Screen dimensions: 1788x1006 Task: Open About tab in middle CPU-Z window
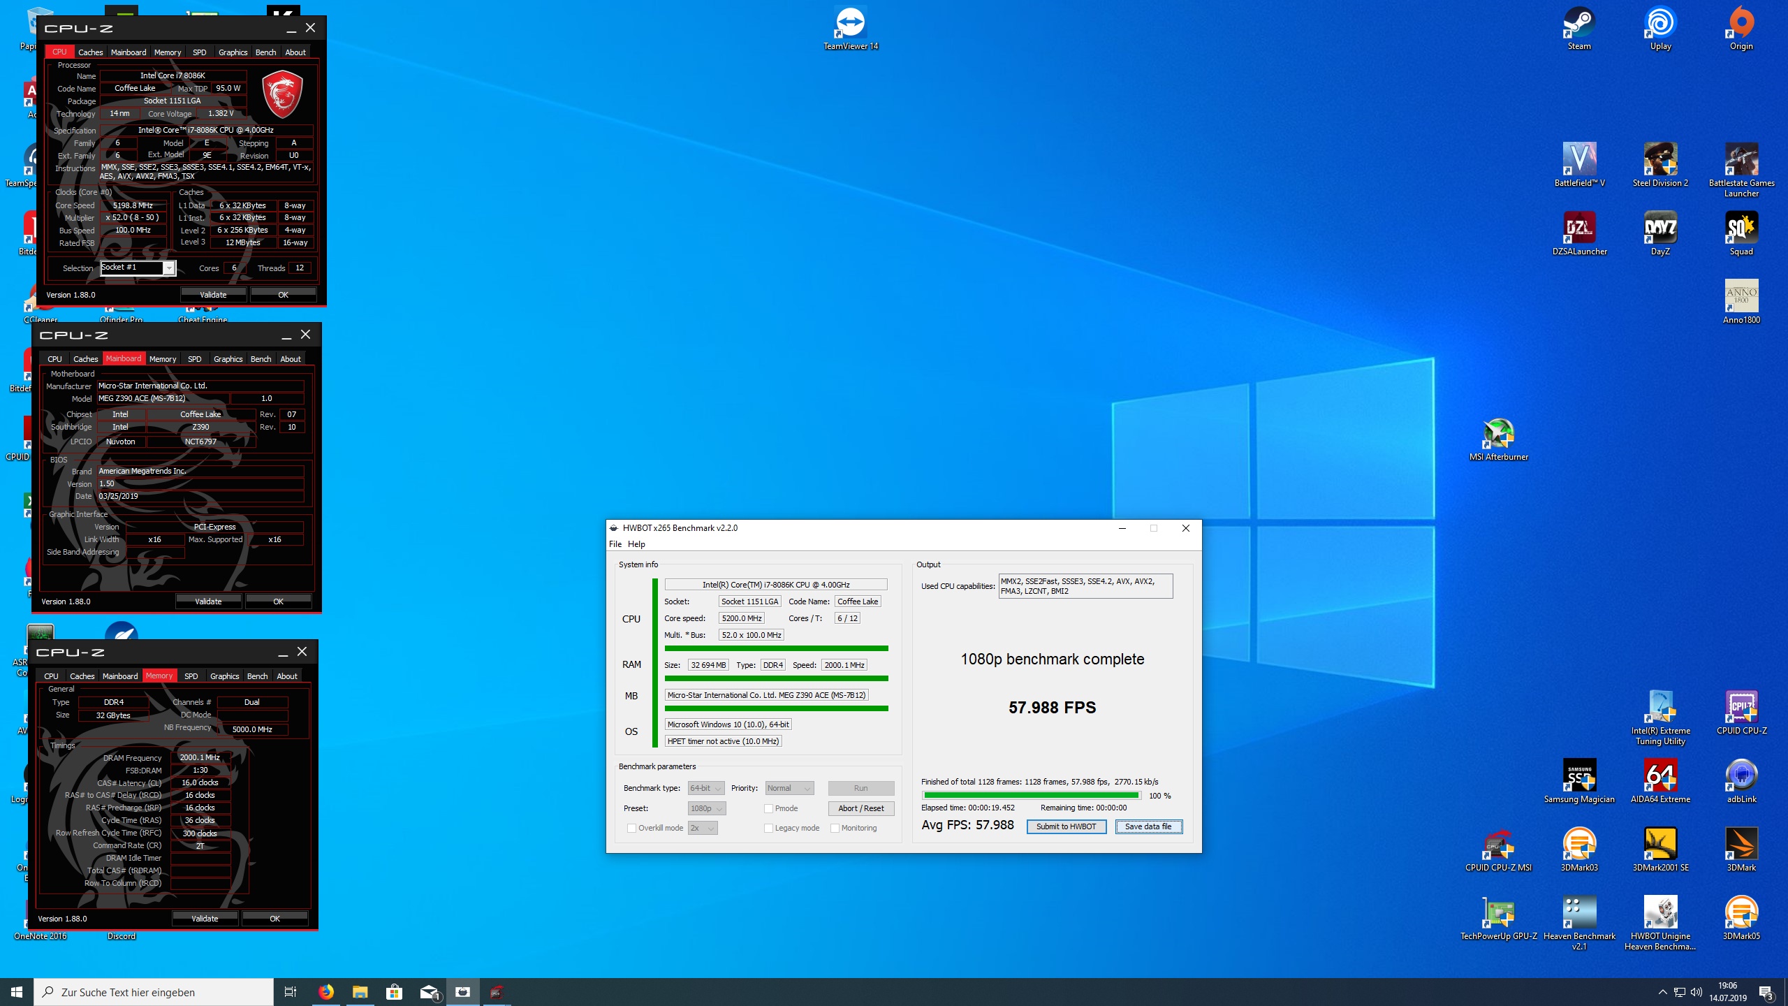pyautogui.click(x=291, y=359)
